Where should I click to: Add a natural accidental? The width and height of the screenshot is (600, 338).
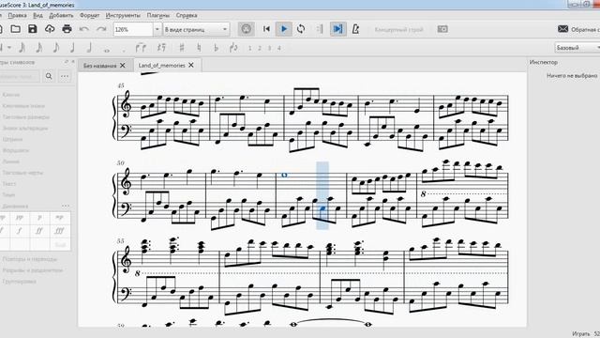click(x=199, y=48)
